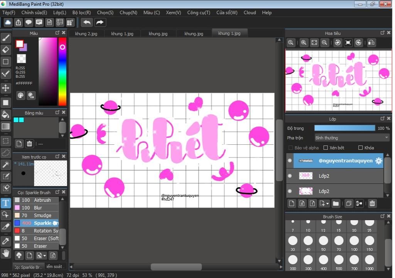395x278 pixels.
Task: Delete layer using trash icon in layer panel
Action: point(372,203)
